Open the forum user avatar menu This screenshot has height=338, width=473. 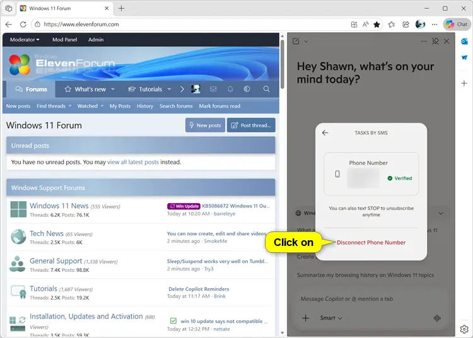point(196,89)
